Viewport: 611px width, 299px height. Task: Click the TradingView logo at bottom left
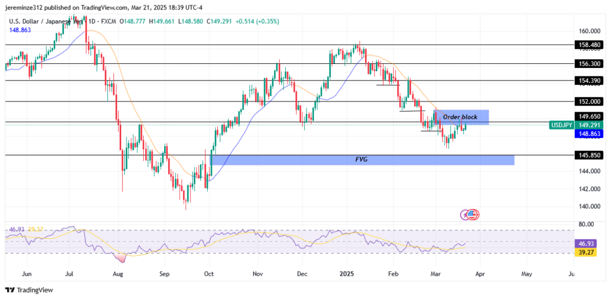(x=29, y=290)
